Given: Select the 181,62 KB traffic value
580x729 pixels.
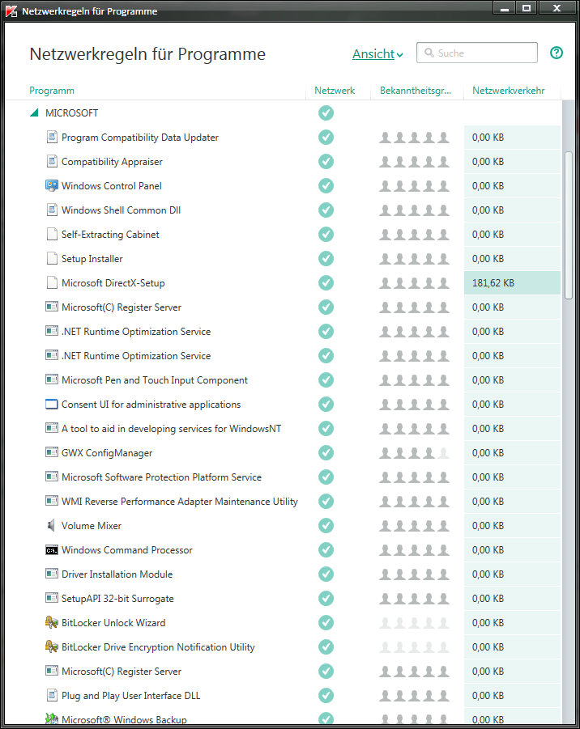Looking at the screenshot, I should 493,282.
